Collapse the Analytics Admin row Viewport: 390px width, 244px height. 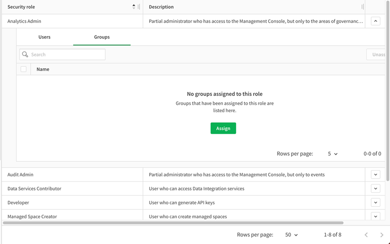[375, 21]
